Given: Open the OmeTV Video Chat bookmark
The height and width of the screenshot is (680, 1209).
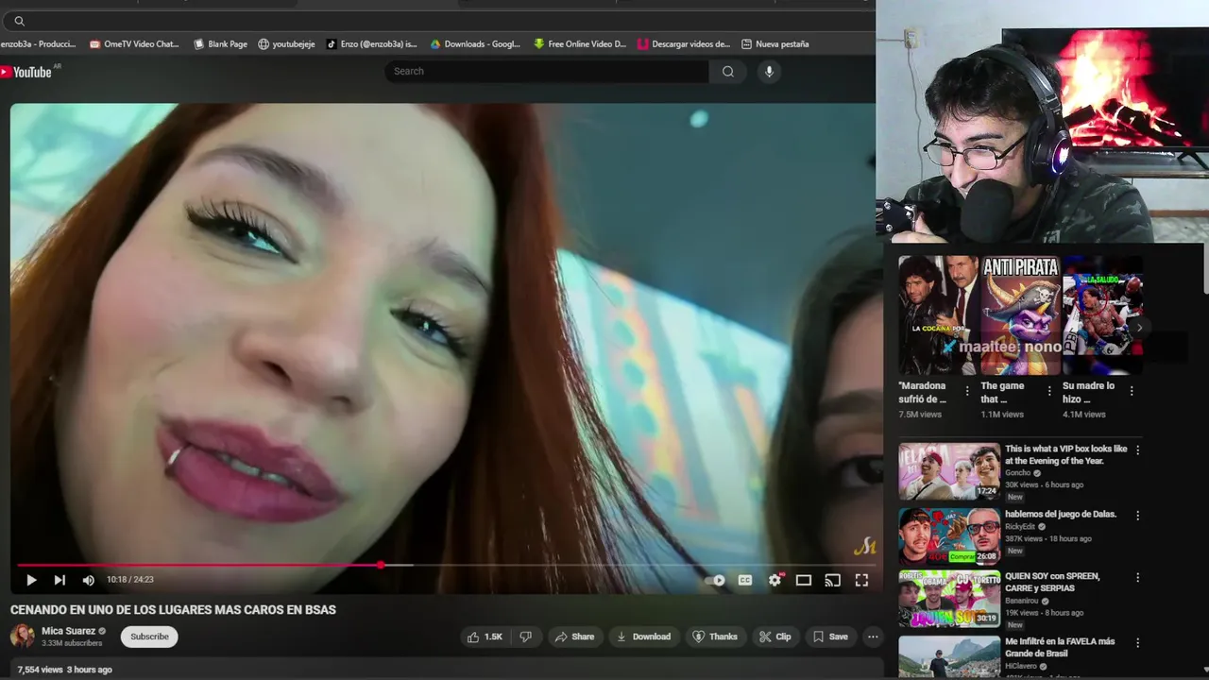Looking at the screenshot, I should coord(134,44).
